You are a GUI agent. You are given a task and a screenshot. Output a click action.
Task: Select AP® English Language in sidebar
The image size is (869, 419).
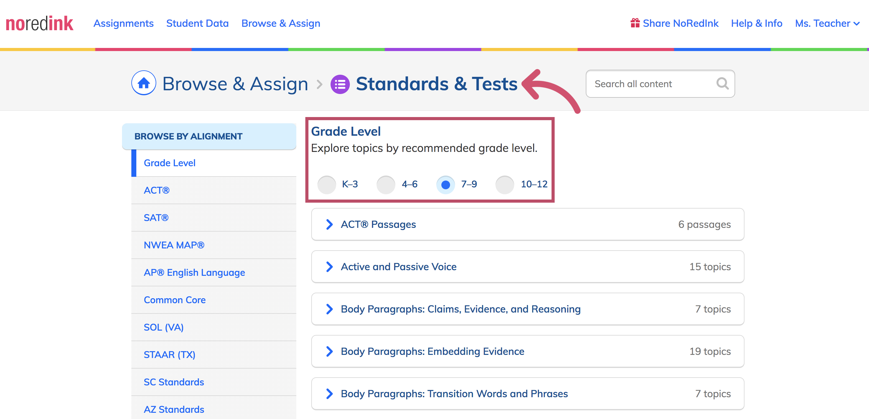click(214, 272)
